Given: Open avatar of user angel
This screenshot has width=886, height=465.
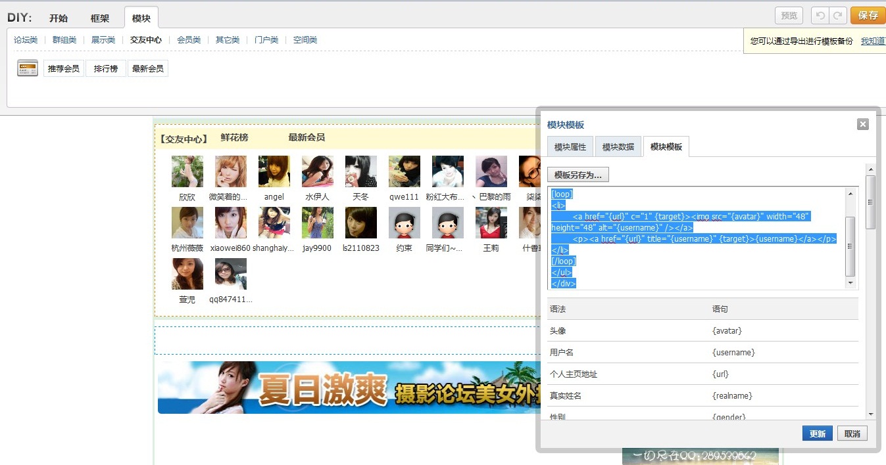Looking at the screenshot, I should pos(274,171).
